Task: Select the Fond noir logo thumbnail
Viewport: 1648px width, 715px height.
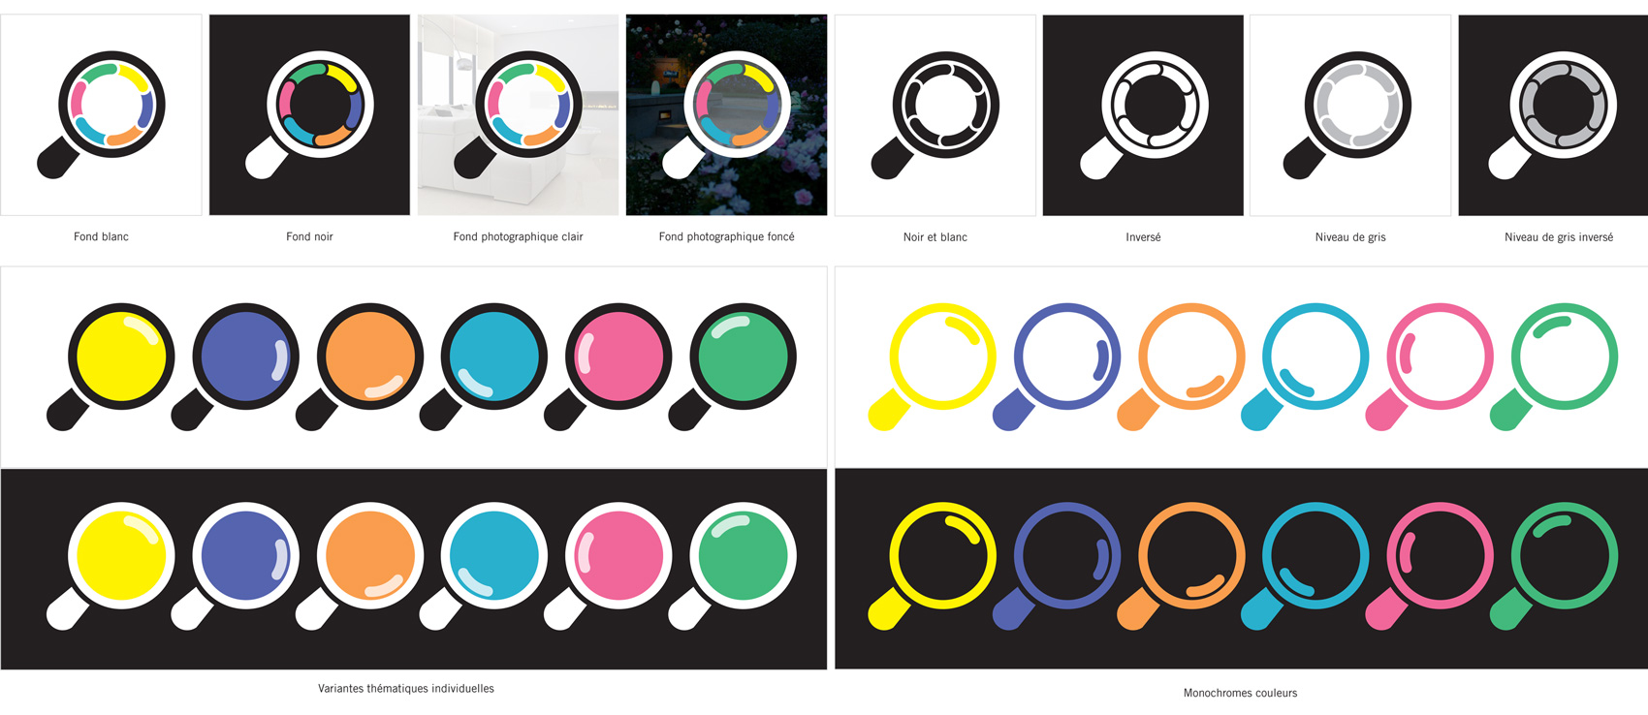Action: pyautogui.click(x=309, y=114)
